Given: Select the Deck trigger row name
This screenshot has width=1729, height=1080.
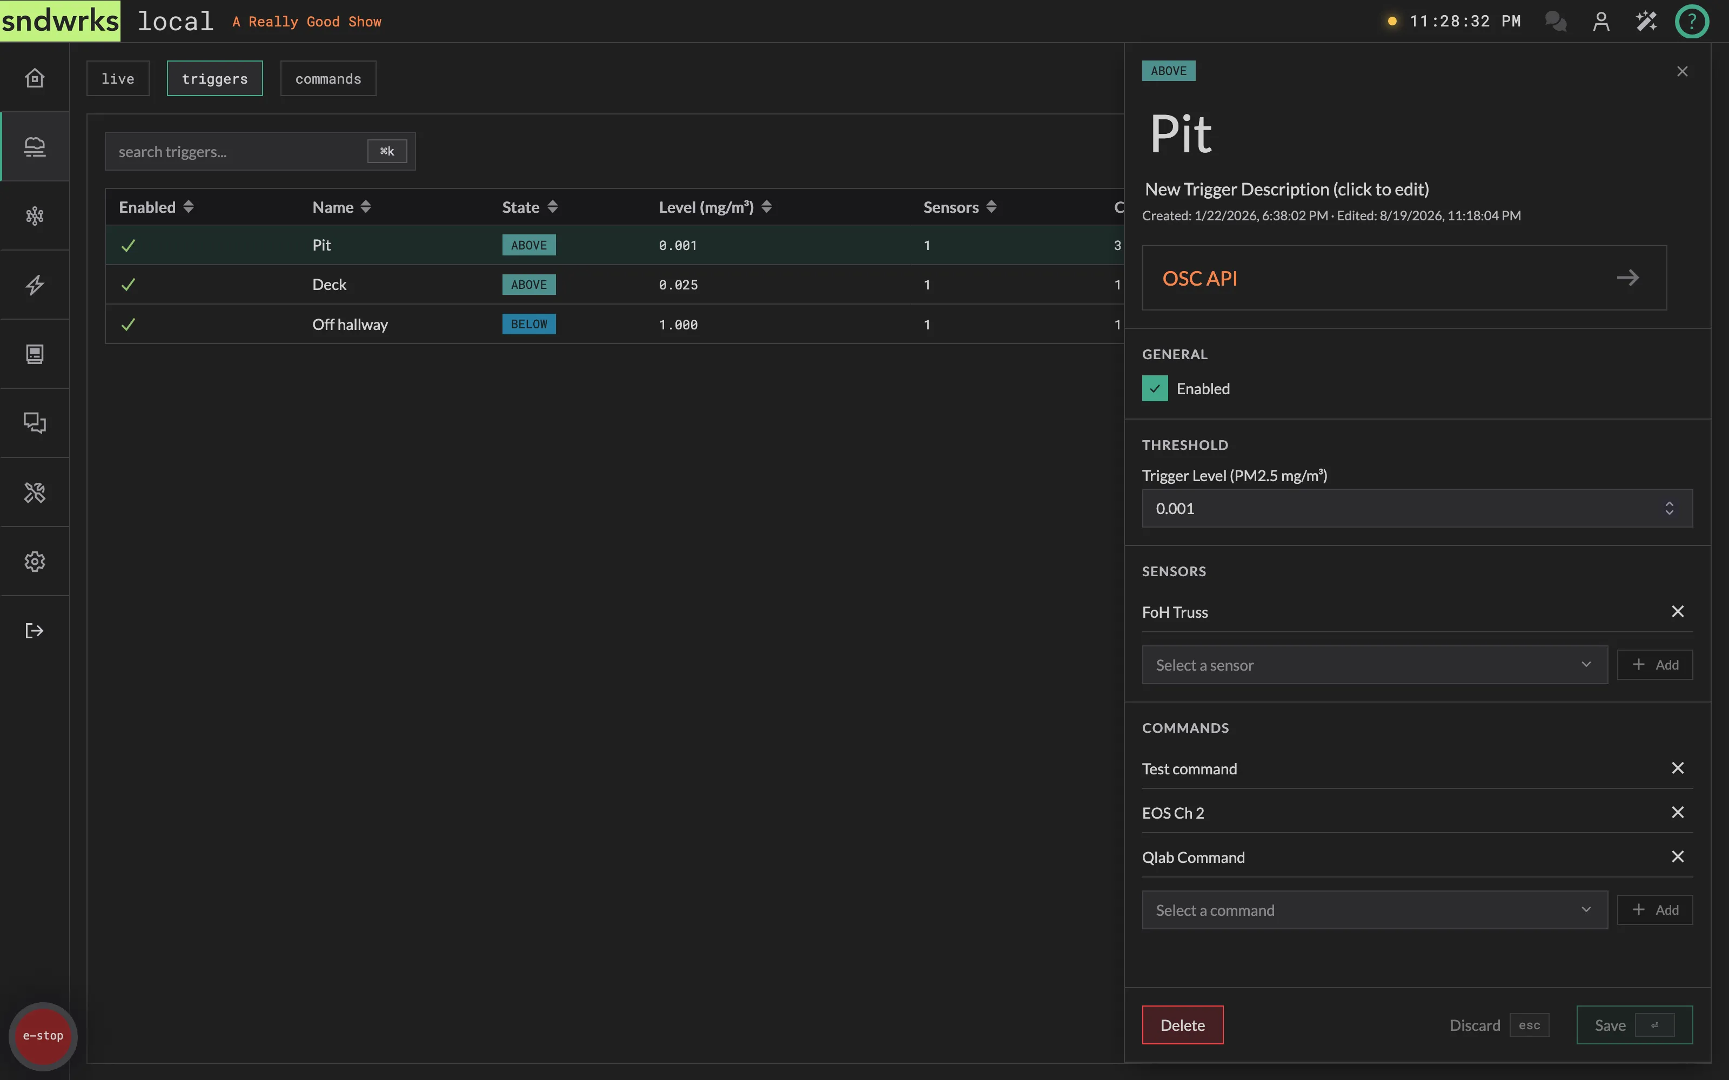Looking at the screenshot, I should pos(329,284).
